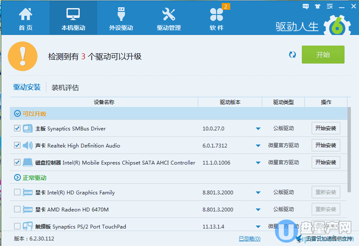Click graphics card icon for Intel HD Graphics

28,192
